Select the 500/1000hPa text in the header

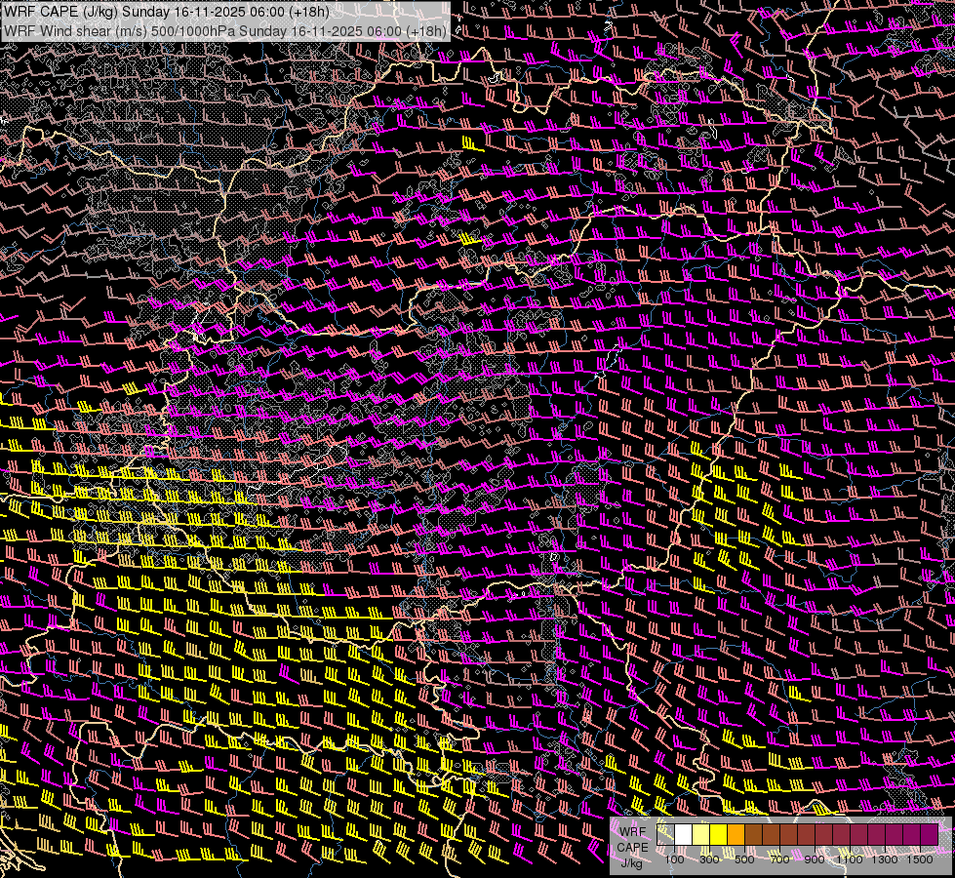tap(192, 30)
